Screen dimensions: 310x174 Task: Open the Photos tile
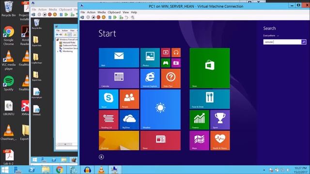coord(150,58)
